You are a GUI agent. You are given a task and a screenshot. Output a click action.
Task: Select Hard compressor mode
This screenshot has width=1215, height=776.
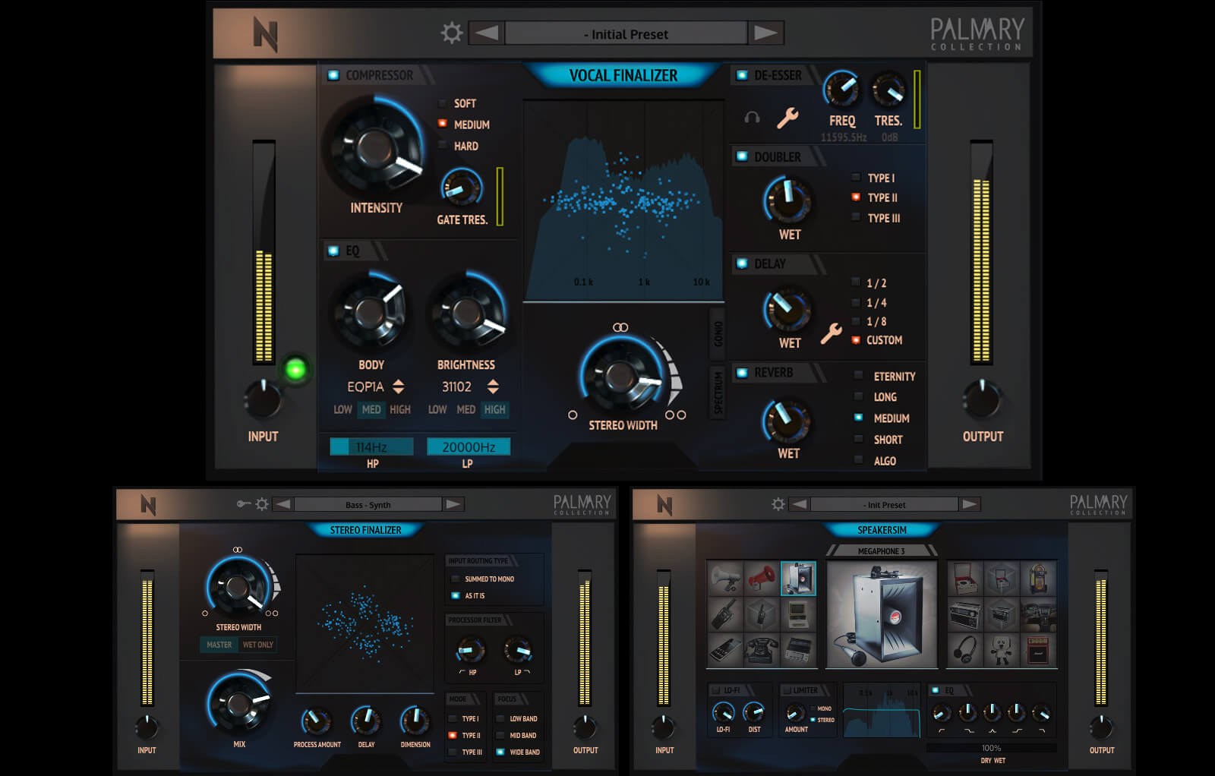pos(443,146)
